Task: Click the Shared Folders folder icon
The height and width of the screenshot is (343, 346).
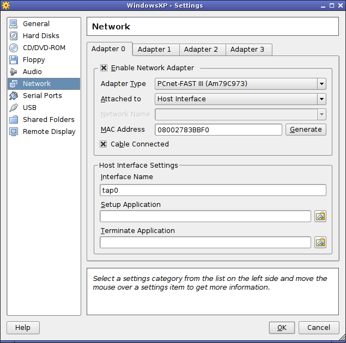Action: pyautogui.click(x=13, y=120)
